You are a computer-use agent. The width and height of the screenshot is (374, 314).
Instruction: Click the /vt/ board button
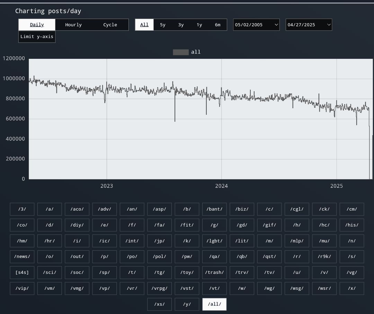point(214,288)
